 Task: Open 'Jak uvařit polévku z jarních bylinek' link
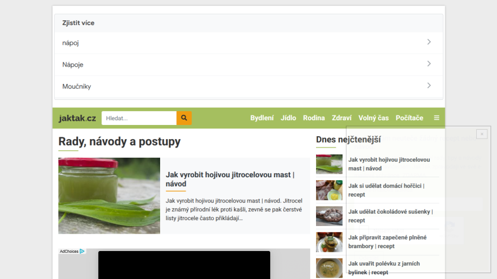[384, 268]
